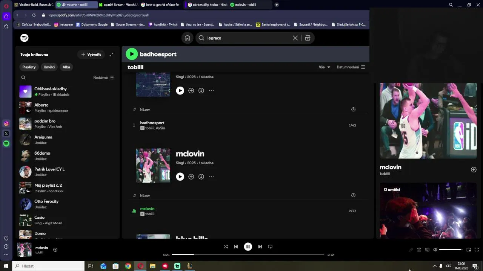Open the Spotify home page icon
Viewport: 483px width, 271px height.
click(x=187, y=38)
